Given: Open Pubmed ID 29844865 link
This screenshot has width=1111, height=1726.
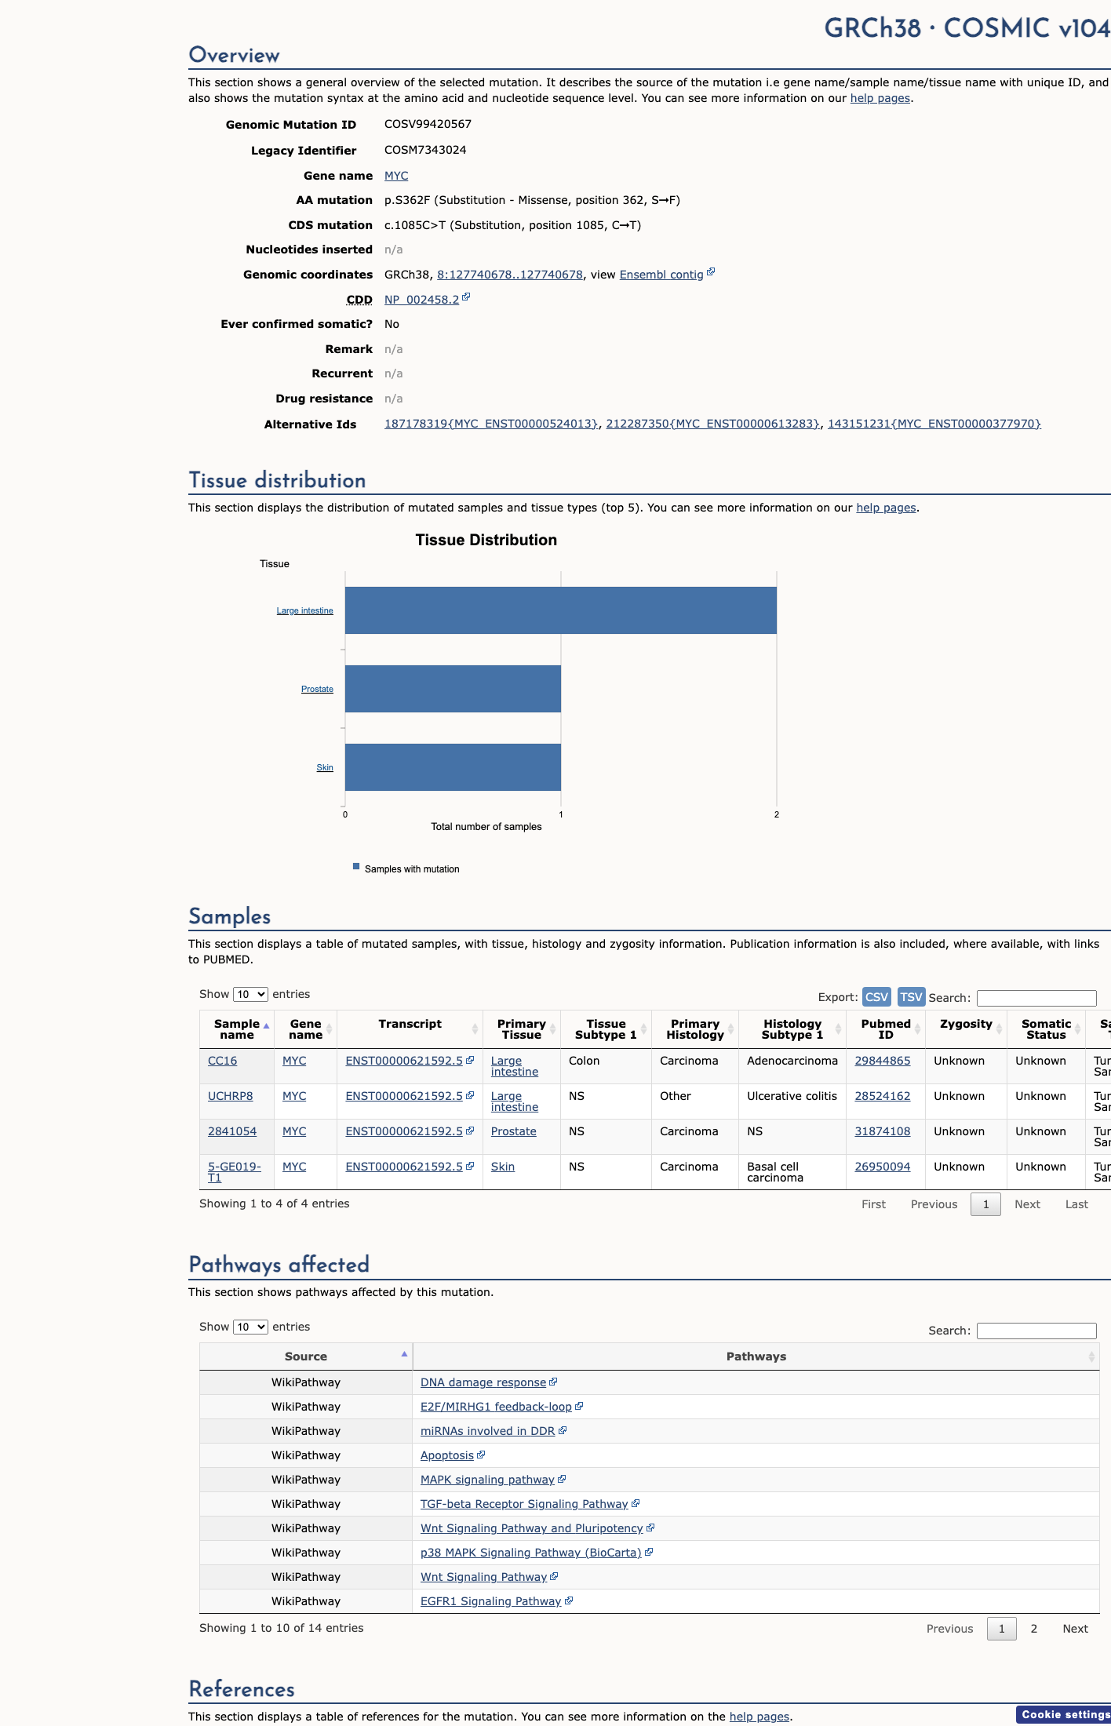Looking at the screenshot, I should click(883, 1061).
